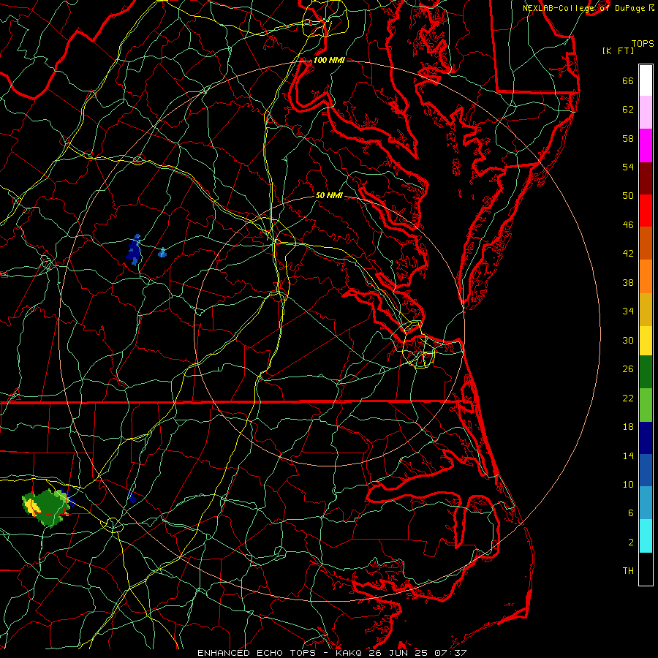Screen dimensions: 658x658
Task: Click the large green echo top cell
Action: [47, 508]
